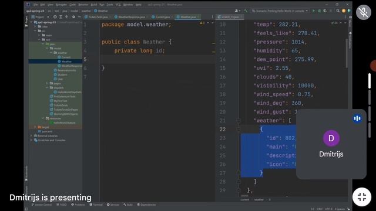Expand the main folder in project tree
Screen dimensions: 376x211
tap(39, 35)
